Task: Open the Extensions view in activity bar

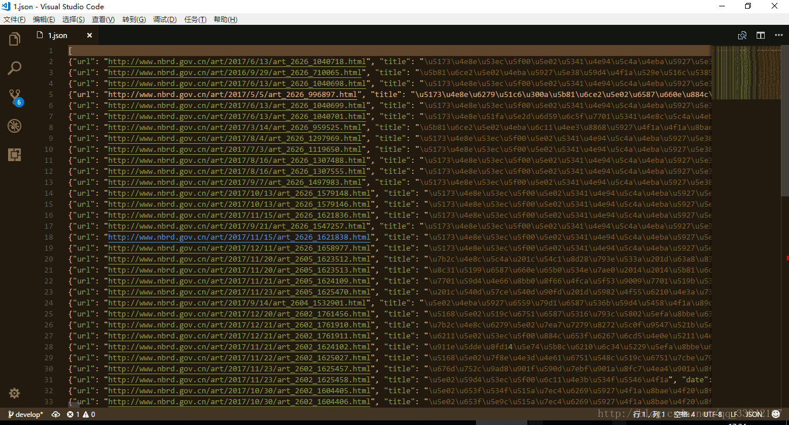Action: [14, 154]
